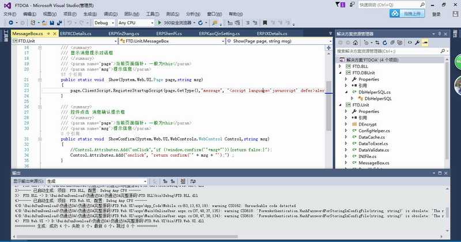Click the 360安全浏览器 run target button
Viewport: 461px width, 242px height.
pos(177,22)
